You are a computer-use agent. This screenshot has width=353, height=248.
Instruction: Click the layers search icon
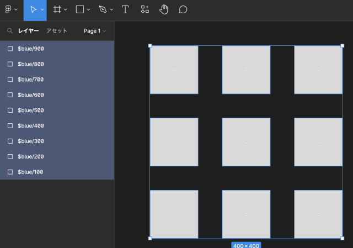(x=10, y=31)
